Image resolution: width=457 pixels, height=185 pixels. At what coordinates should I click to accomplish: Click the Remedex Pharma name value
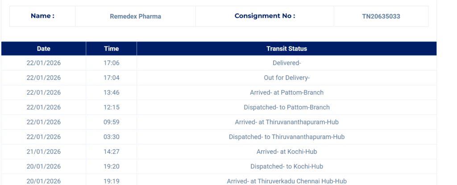click(135, 17)
